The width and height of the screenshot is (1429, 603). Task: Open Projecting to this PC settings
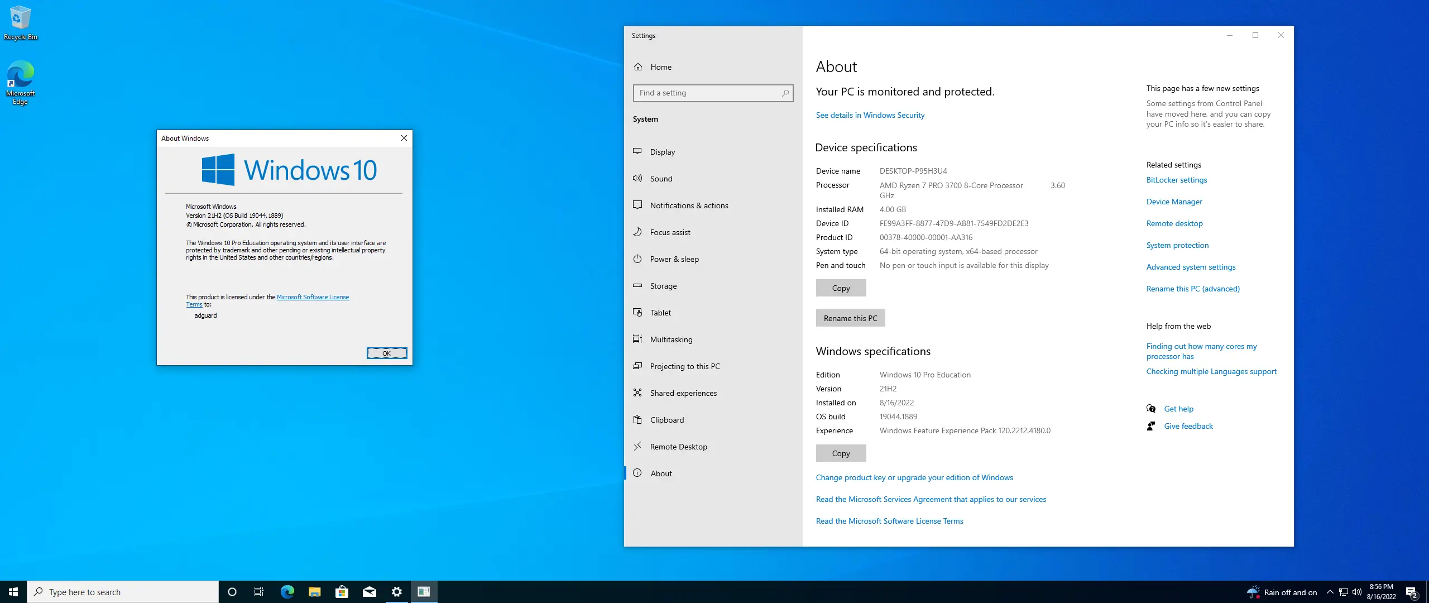coord(684,366)
